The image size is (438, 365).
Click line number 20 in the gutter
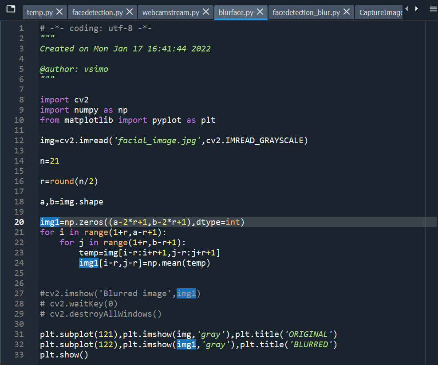click(x=19, y=222)
